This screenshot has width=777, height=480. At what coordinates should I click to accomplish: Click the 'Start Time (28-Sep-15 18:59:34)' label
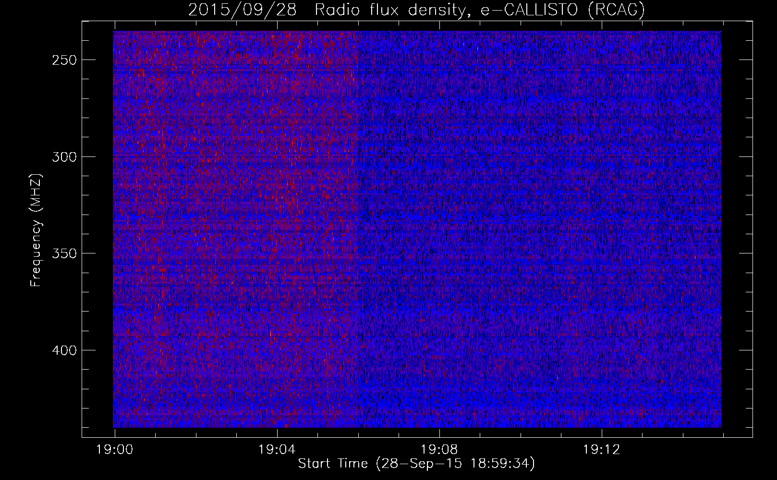(416, 464)
